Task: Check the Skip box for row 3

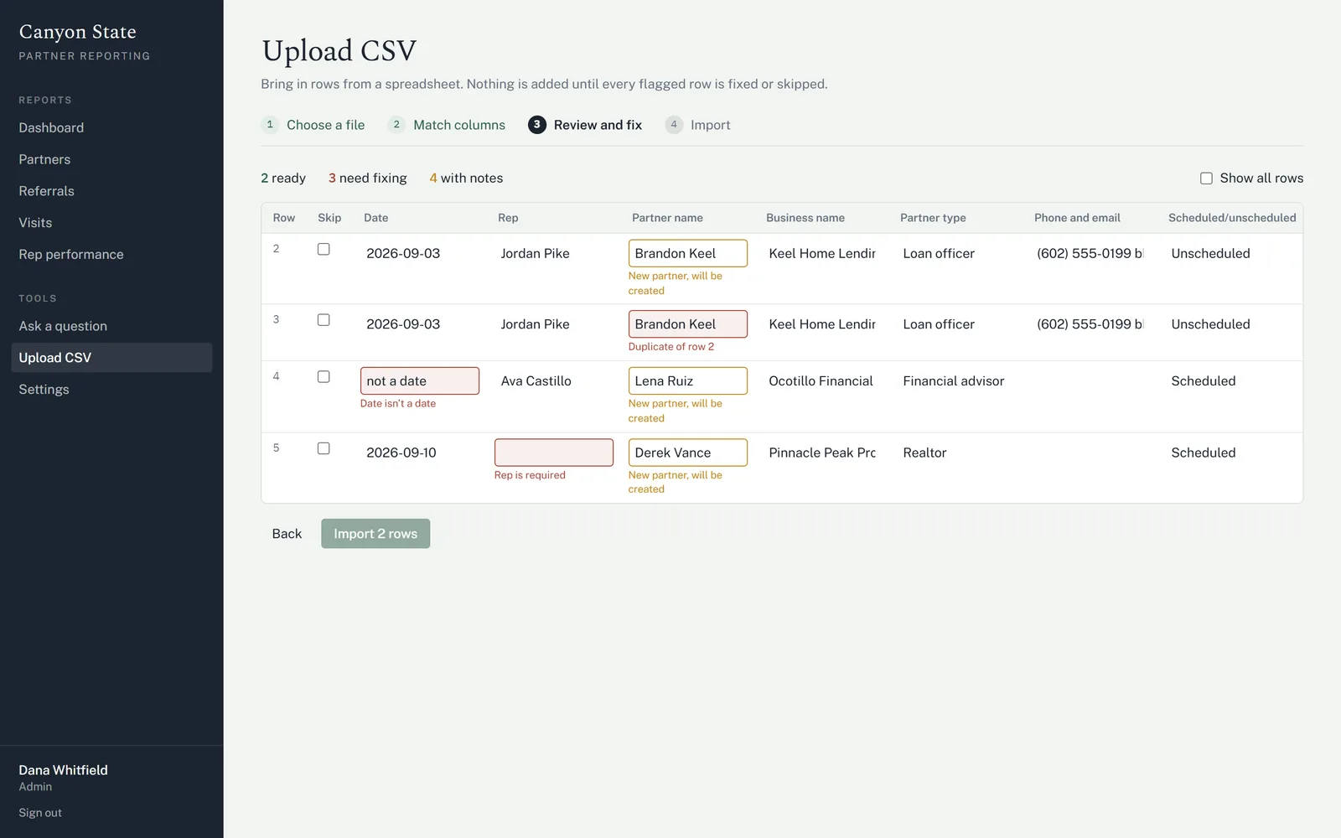Action: pos(324,320)
